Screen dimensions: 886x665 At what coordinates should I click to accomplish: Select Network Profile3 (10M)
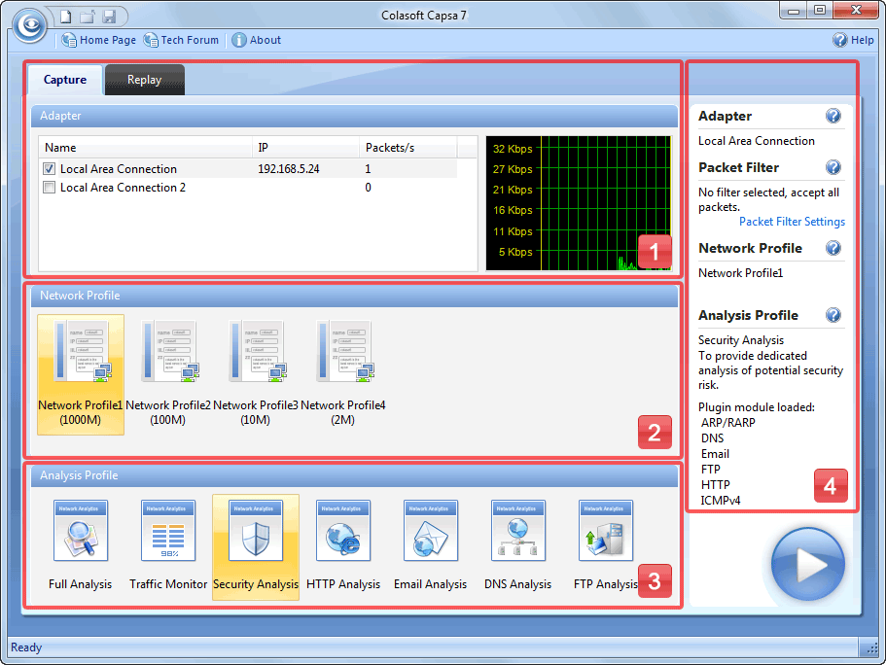[x=256, y=374]
